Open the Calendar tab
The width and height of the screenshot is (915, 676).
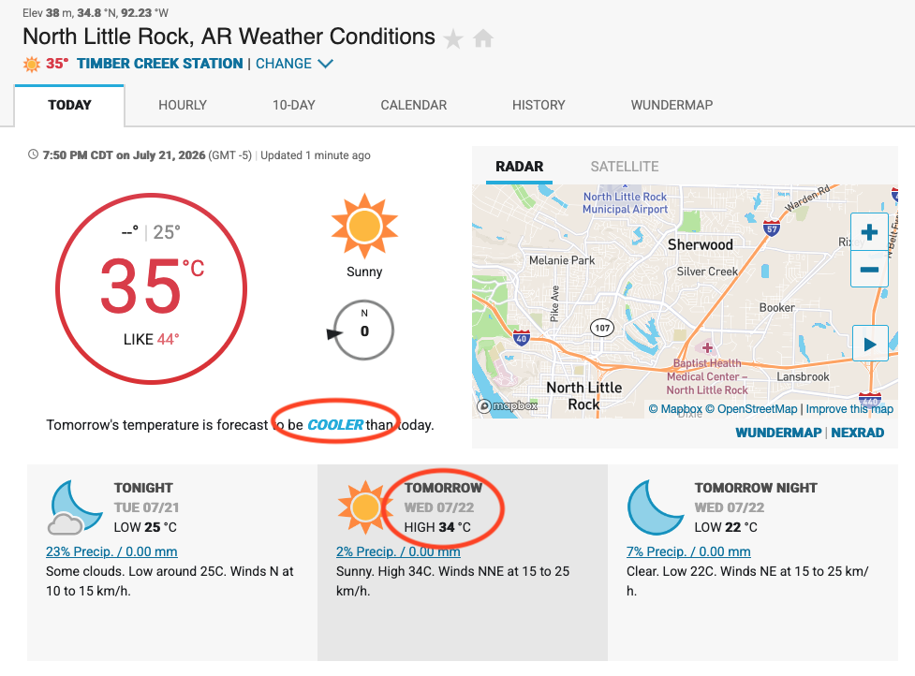click(414, 105)
